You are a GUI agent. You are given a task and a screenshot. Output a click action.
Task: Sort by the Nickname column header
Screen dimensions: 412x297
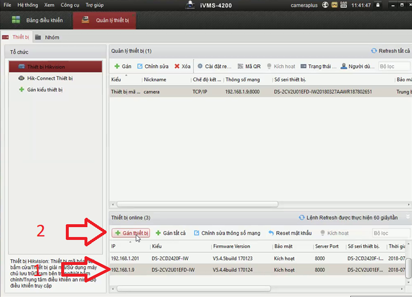155,80
